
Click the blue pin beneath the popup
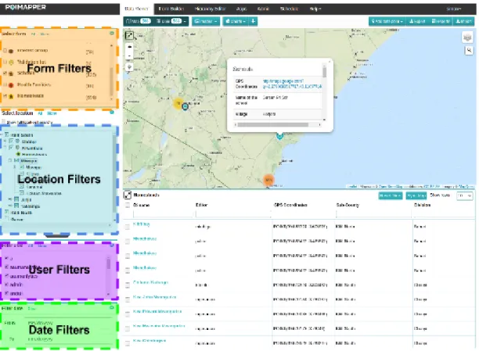[280, 136]
